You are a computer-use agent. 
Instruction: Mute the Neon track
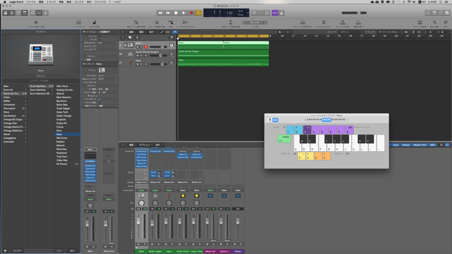coord(138,47)
